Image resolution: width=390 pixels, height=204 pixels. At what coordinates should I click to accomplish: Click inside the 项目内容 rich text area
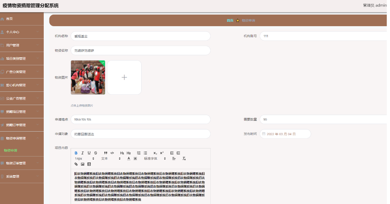(x=141, y=186)
